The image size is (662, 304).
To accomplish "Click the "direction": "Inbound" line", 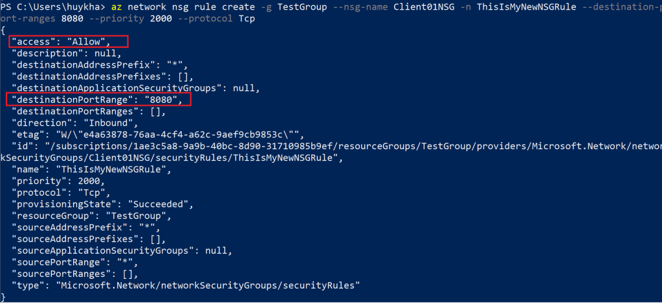I will (x=75, y=123).
